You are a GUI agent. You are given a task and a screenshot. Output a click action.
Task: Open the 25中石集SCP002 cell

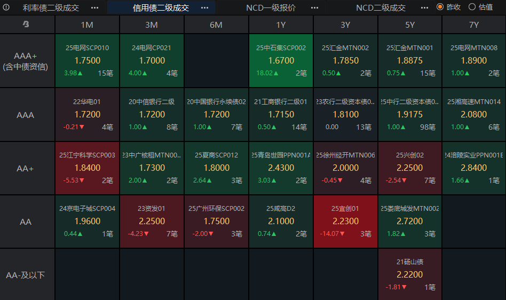(x=281, y=61)
